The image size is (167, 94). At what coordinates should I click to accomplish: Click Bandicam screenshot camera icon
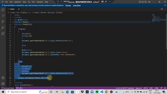[102, 2]
